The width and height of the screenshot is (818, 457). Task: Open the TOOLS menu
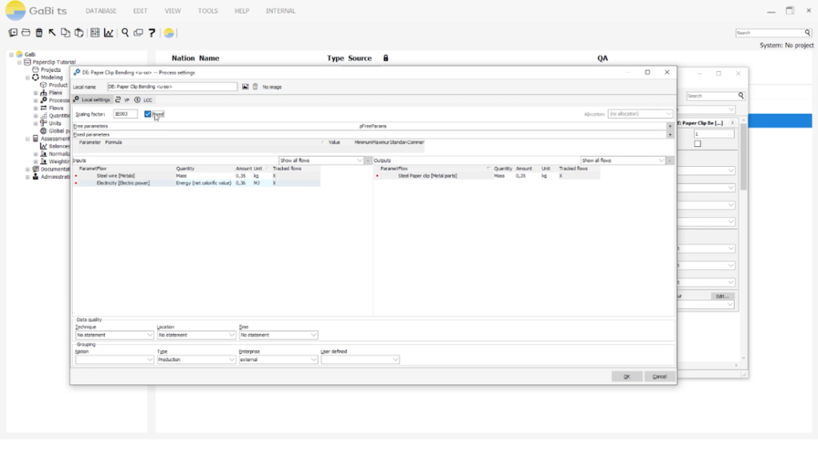[x=208, y=10]
